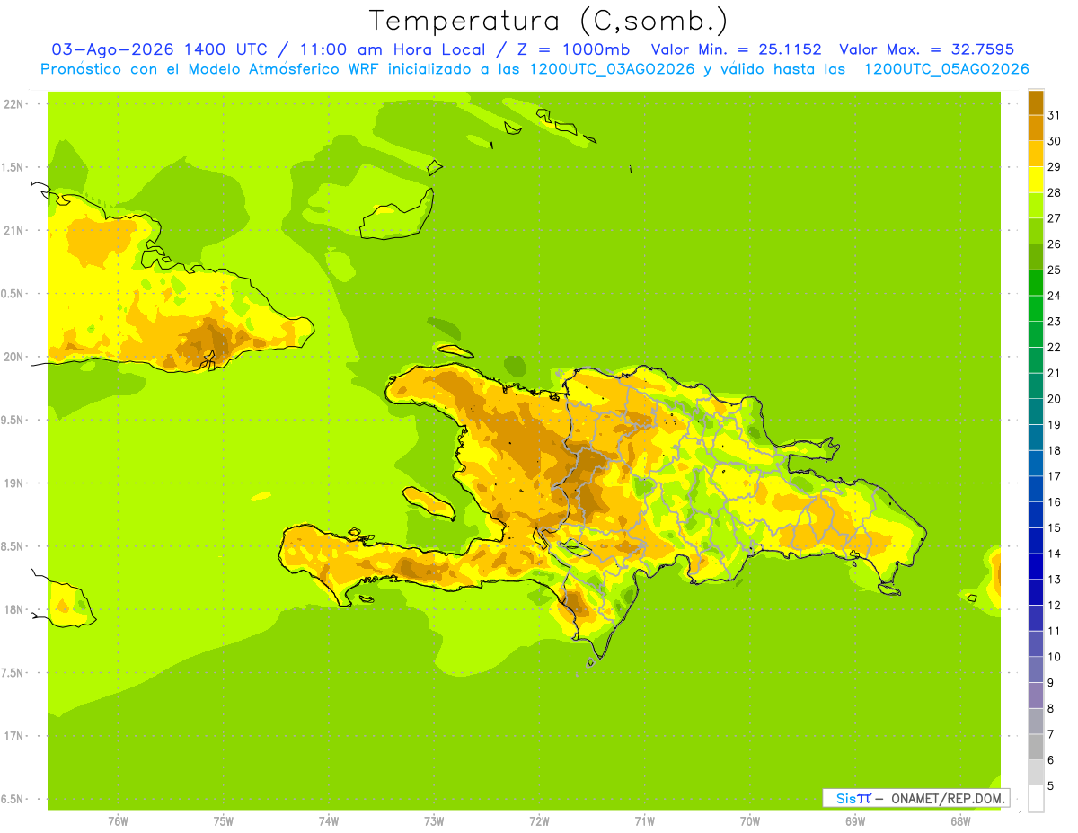The image size is (1078, 833).
Task: Select the "Valor Min. = 25.1152" value
Action: 736,49
